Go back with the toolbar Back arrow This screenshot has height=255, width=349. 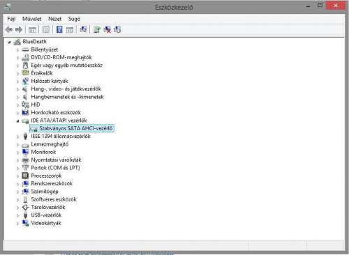coord(9,29)
